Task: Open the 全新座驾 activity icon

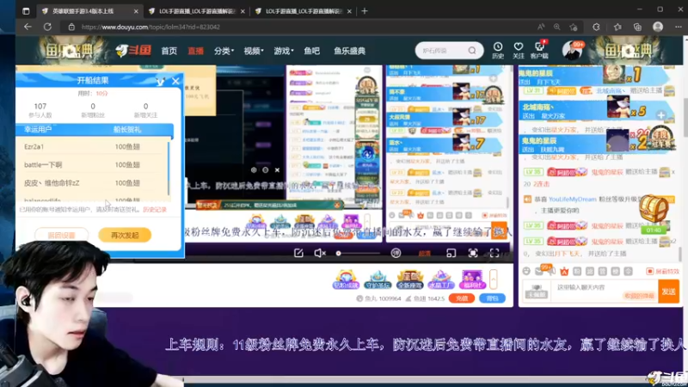Action: 409,279
